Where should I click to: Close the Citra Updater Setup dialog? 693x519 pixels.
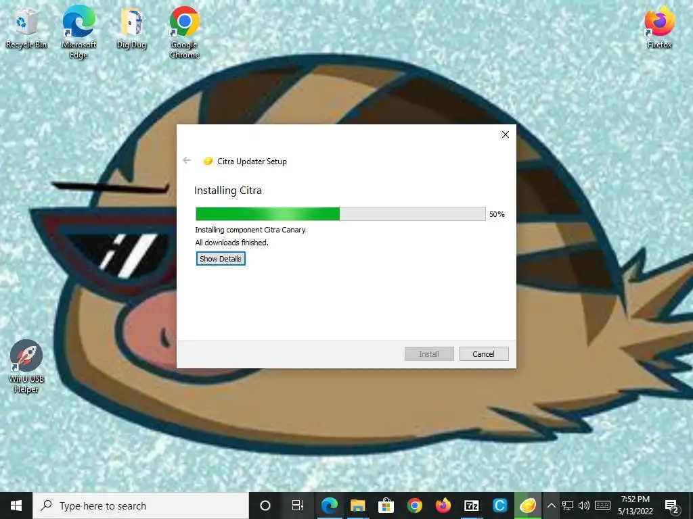[505, 134]
